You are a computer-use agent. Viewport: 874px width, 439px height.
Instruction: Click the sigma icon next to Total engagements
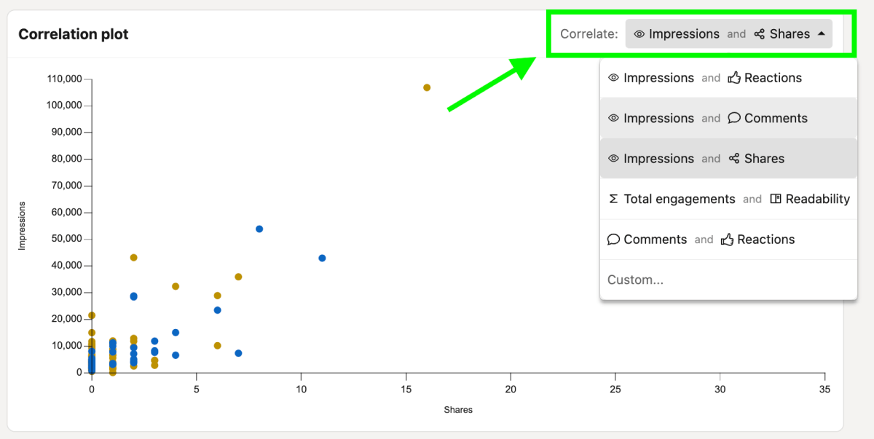click(614, 198)
